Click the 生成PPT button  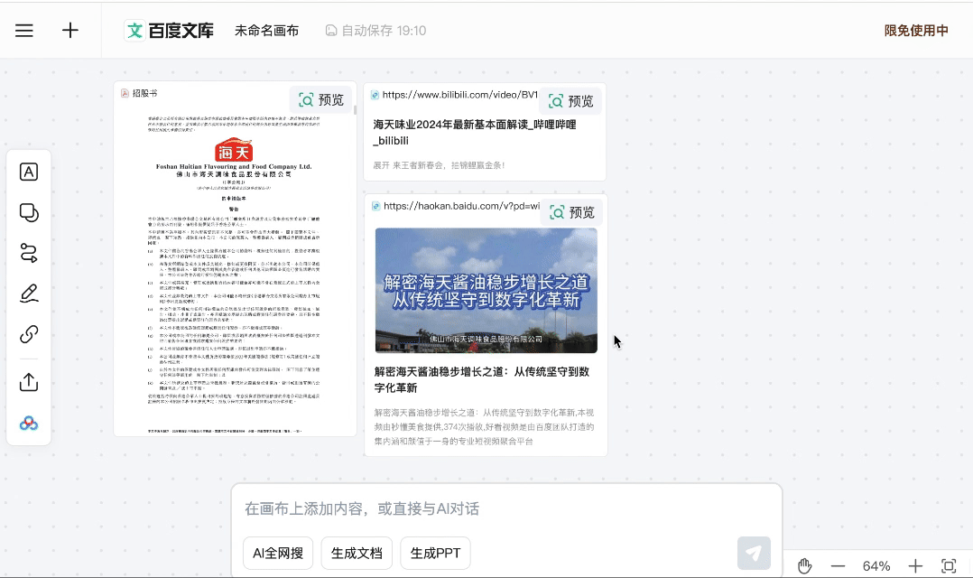click(x=435, y=553)
